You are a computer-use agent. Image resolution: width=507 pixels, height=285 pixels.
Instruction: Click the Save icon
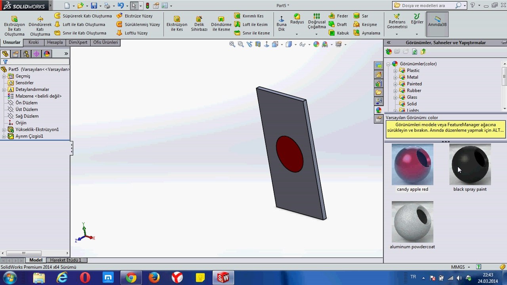point(94,6)
